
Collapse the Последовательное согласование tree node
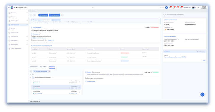30,78
